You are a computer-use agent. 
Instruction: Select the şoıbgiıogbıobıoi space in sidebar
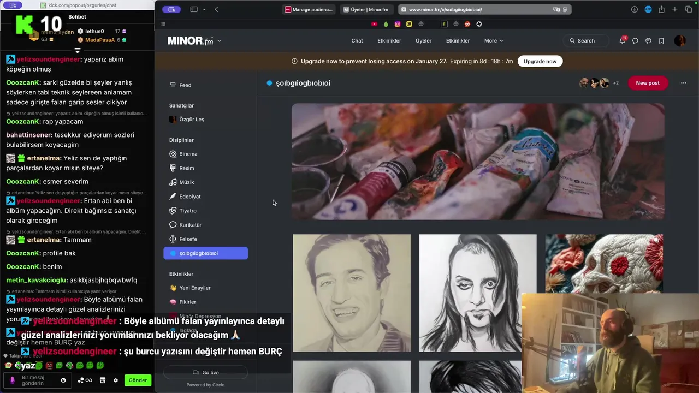click(x=205, y=253)
